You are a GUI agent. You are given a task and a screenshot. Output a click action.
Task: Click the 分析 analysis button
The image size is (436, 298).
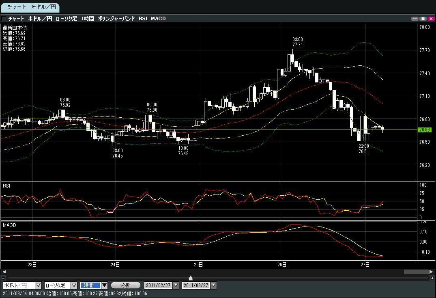[x=125, y=285]
